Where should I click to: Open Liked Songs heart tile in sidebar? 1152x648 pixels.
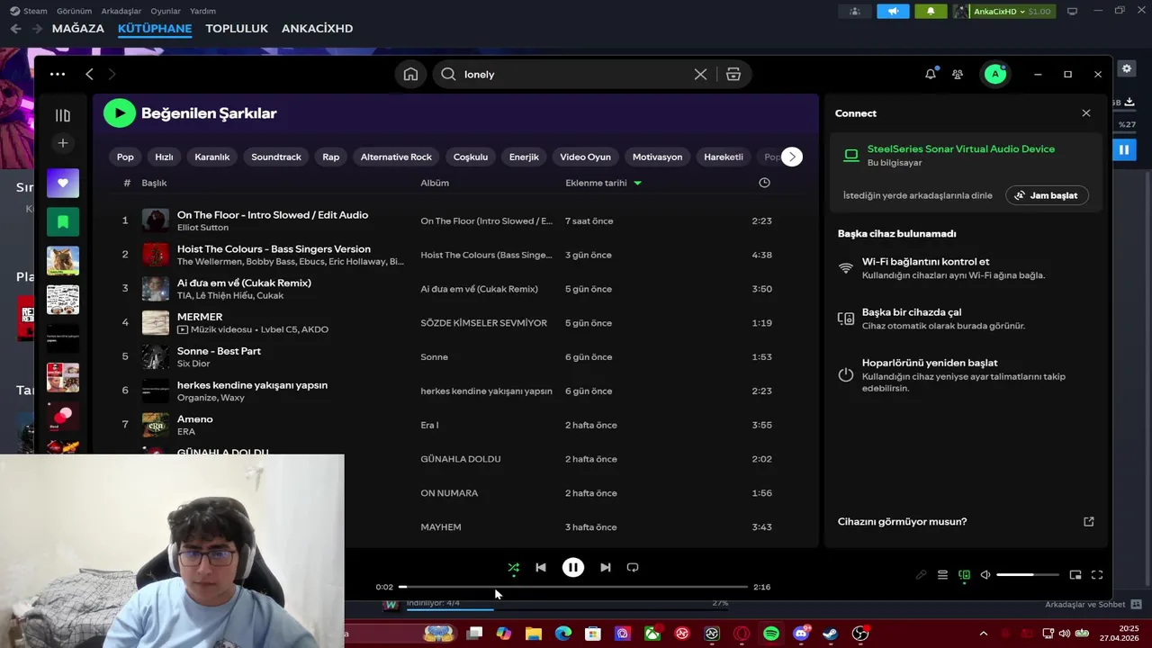pyautogui.click(x=63, y=183)
